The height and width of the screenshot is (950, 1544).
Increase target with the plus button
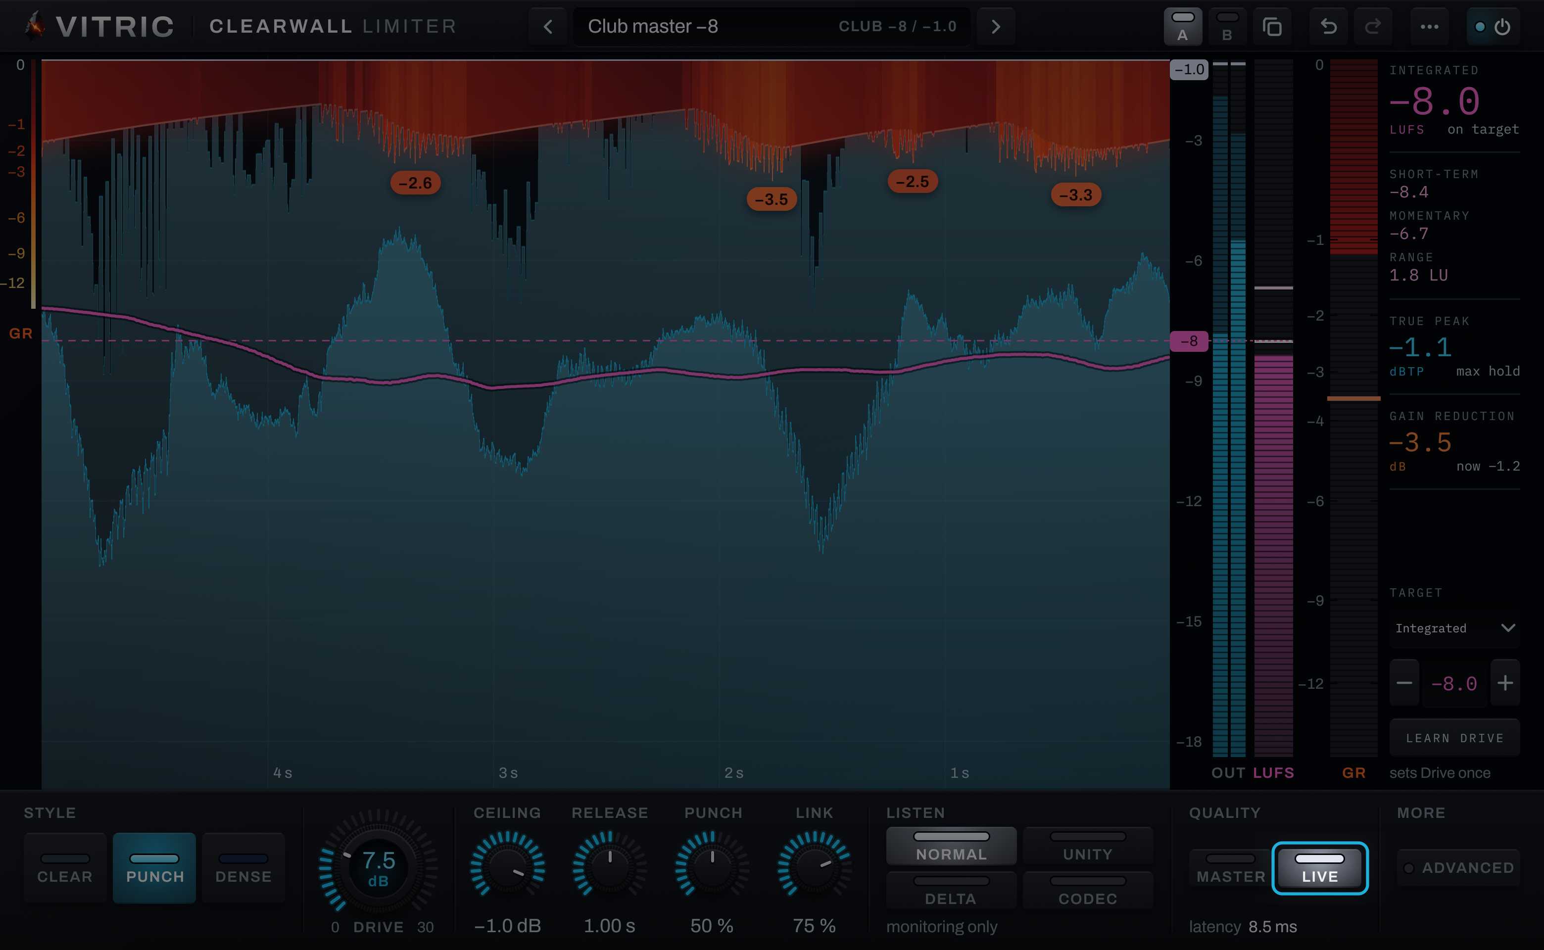point(1504,682)
